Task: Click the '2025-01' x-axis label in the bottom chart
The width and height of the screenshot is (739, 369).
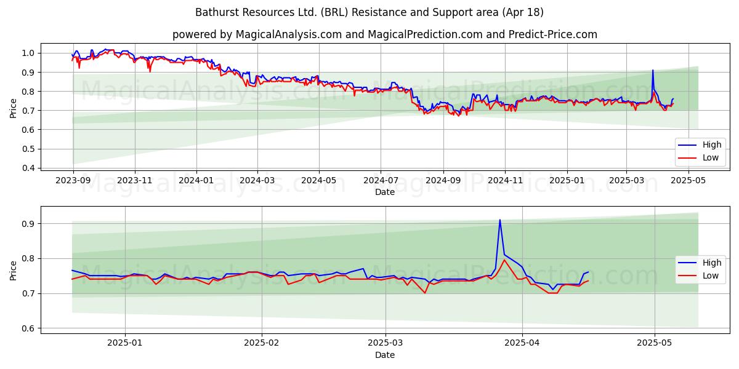Action: click(125, 344)
